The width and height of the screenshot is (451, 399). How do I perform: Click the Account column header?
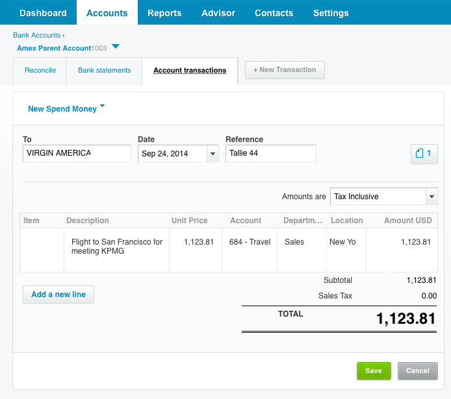tap(246, 221)
